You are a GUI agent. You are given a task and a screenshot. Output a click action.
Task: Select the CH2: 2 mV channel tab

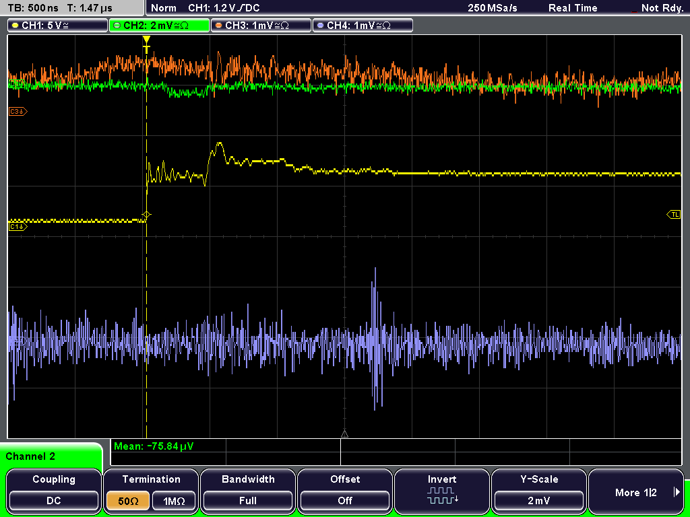159,26
